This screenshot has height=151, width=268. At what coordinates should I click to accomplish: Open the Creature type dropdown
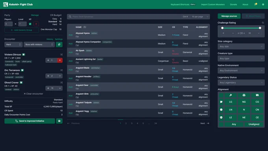tap(241, 58)
